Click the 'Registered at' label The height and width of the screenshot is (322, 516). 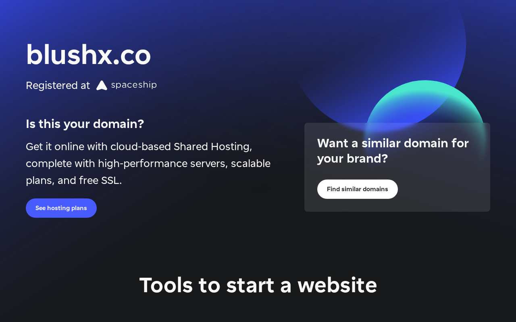coord(58,85)
